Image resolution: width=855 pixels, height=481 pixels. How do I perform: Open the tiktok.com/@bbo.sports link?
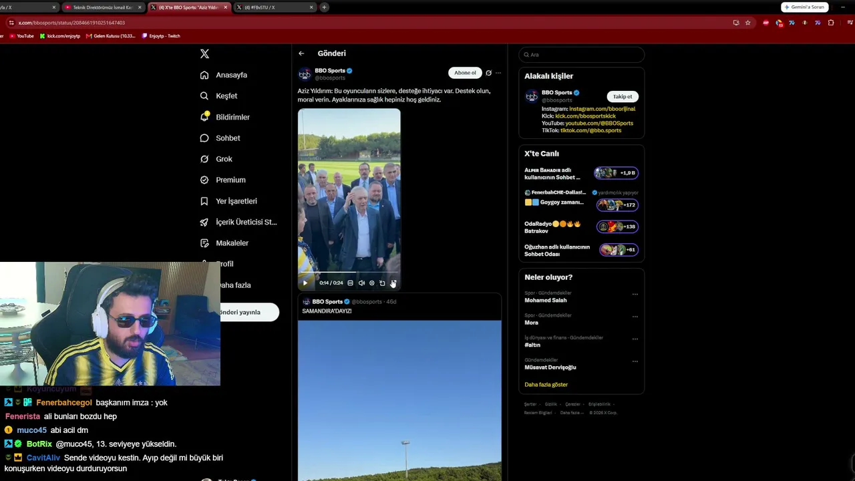(590, 131)
